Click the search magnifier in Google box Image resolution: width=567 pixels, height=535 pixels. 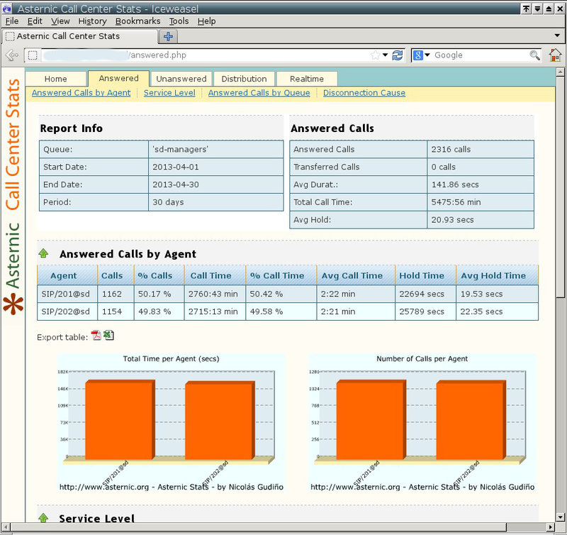click(x=534, y=55)
